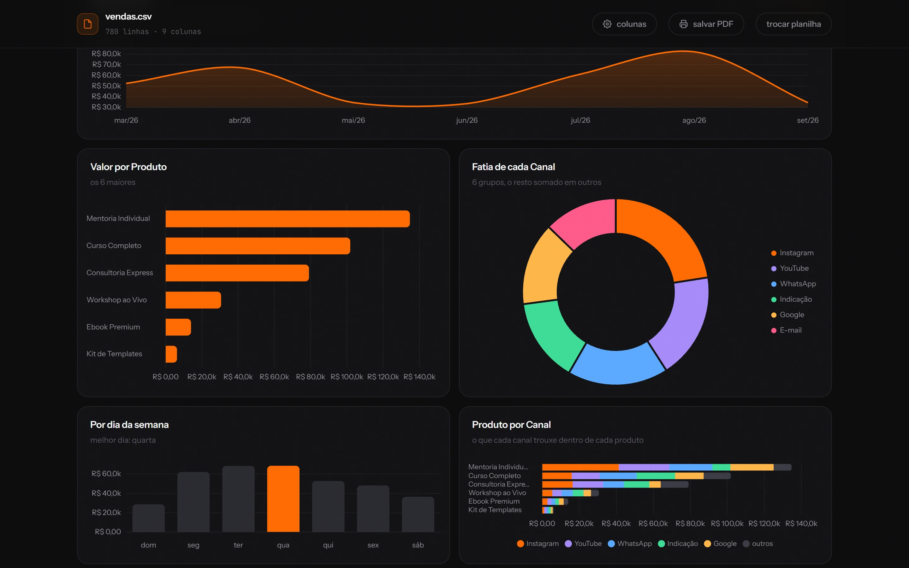Toggle Indicação in Produto por Canal legend
The height and width of the screenshot is (568, 909).
coord(678,544)
